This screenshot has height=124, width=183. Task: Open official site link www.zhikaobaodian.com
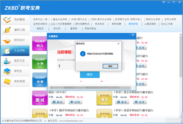pyautogui.click(x=71, y=121)
